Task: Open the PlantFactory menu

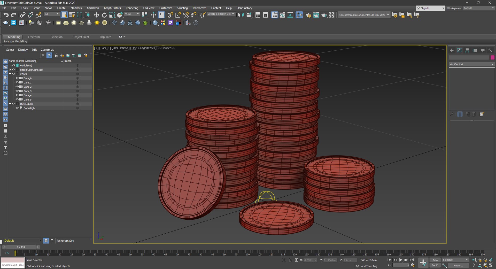Action: pyautogui.click(x=244, y=8)
